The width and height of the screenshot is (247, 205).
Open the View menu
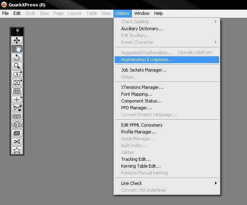(106, 13)
